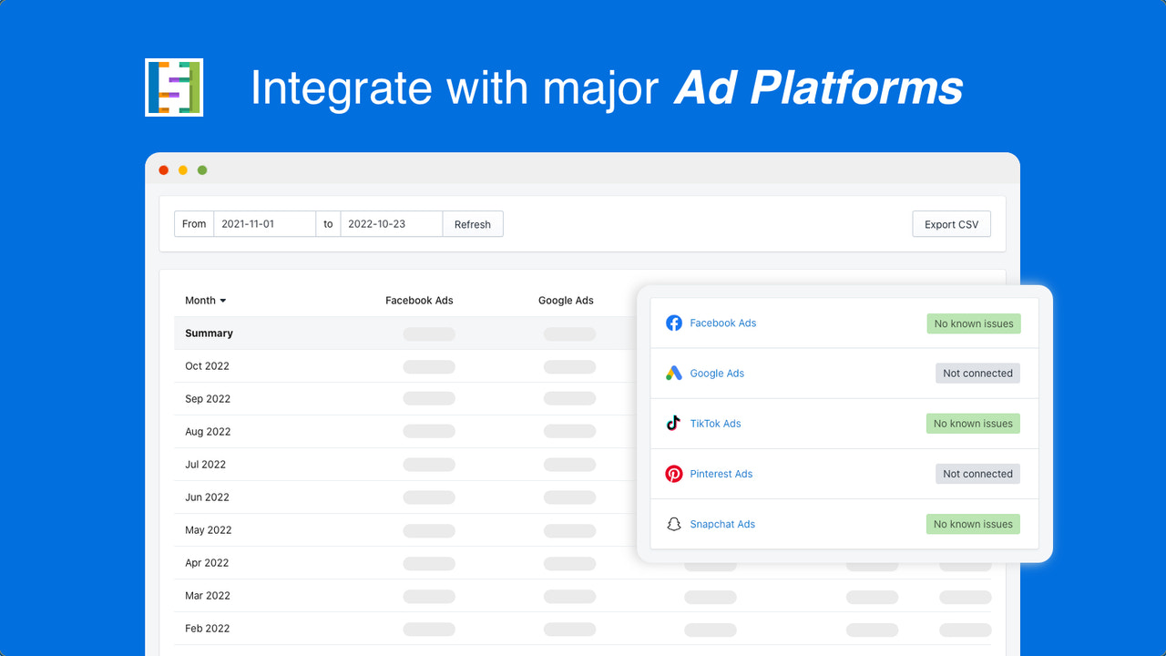The width and height of the screenshot is (1166, 656).
Task: Toggle the No known issues badge for Facebook Ads
Action: coord(973,323)
